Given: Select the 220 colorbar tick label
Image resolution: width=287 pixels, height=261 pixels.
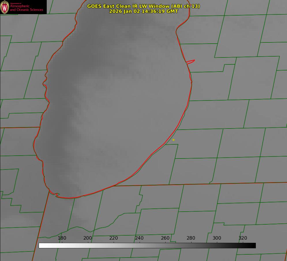Looking at the screenshot, I should 114,238.
